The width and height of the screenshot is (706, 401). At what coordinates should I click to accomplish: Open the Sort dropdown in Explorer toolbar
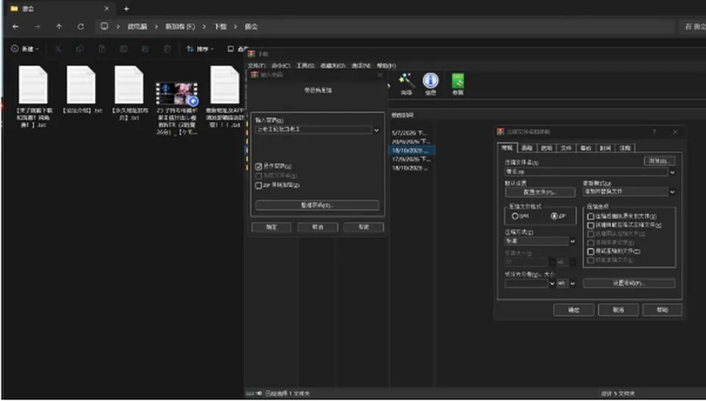200,49
